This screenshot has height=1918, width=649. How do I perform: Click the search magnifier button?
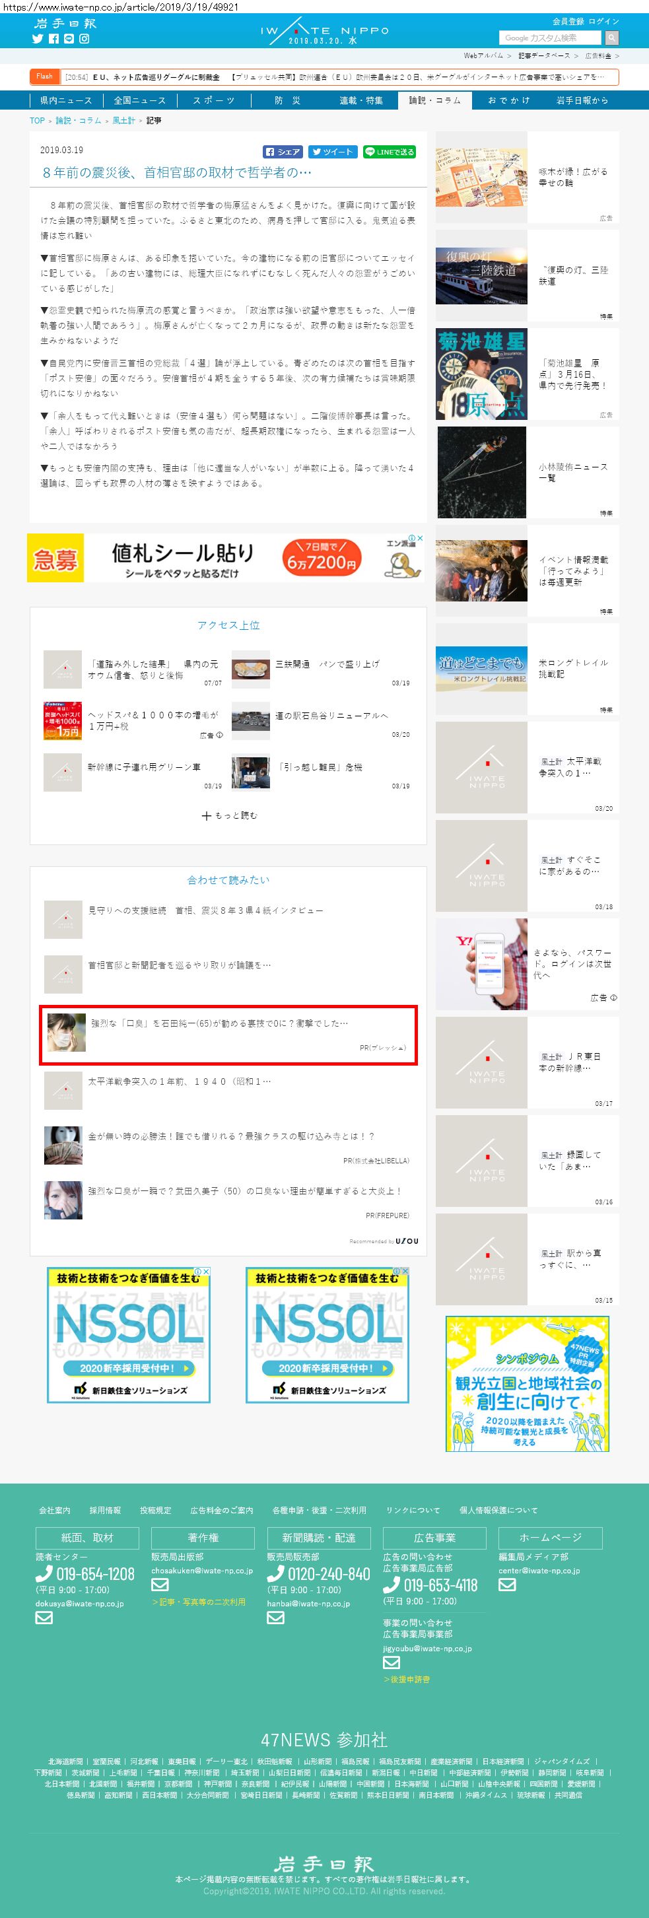[612, 38]
